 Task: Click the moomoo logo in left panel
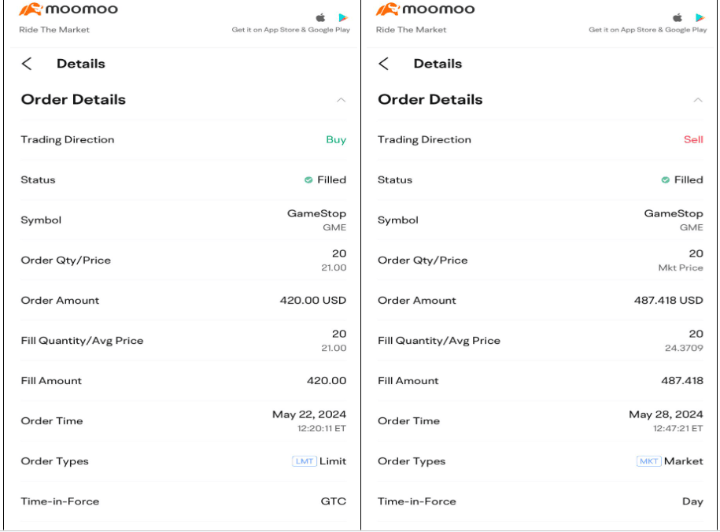(x=68, y=10)
